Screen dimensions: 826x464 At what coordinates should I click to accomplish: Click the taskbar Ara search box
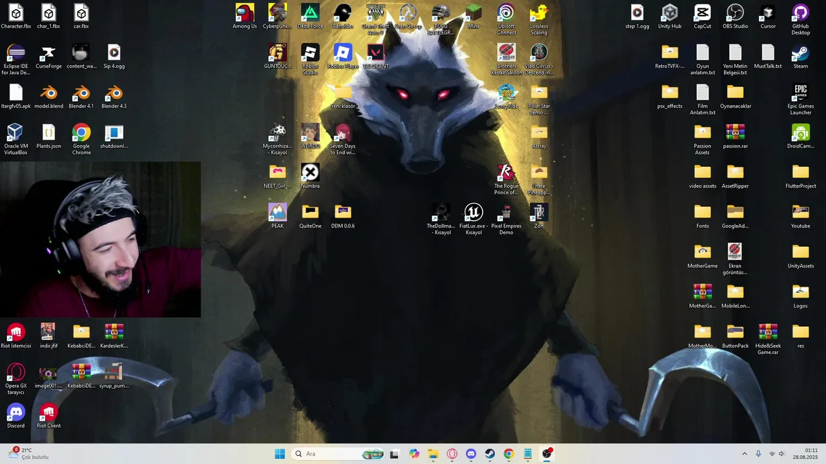tap(338, 454)
